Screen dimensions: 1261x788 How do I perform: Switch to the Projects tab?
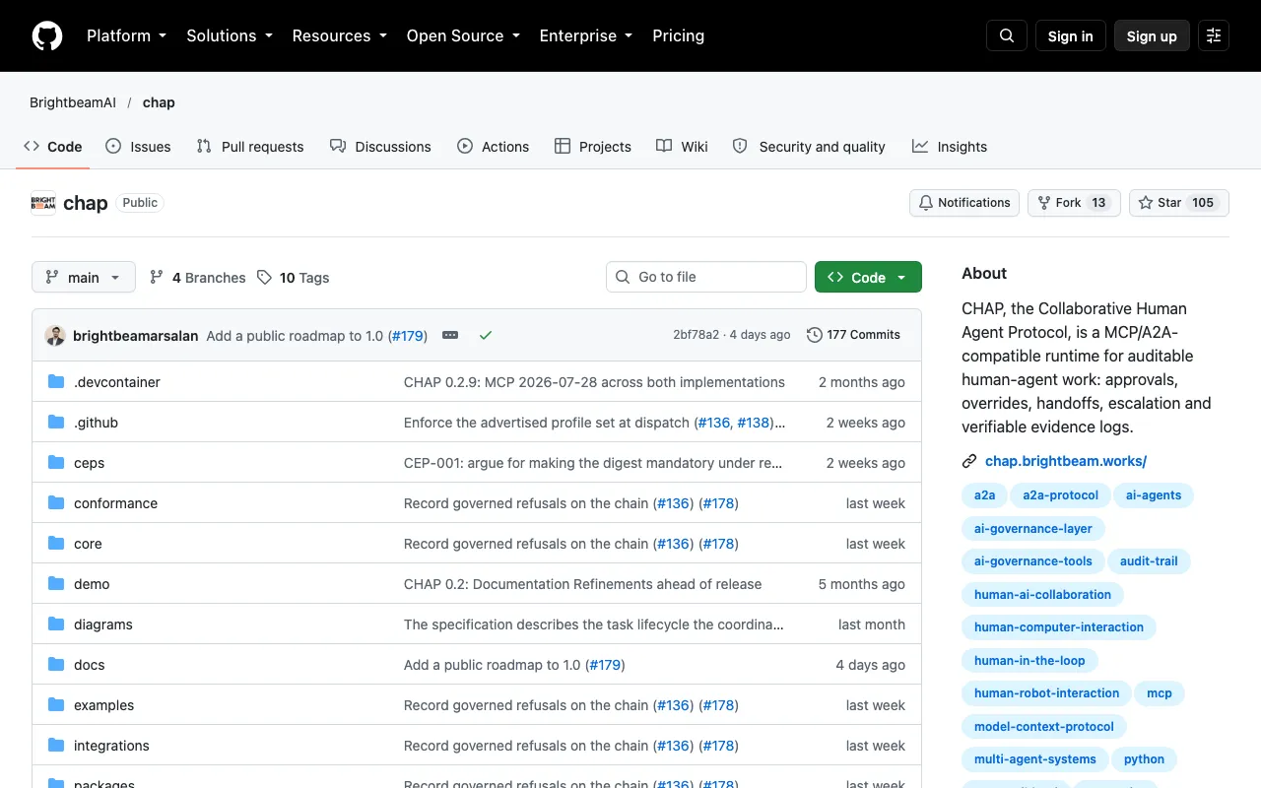pyautogui.click(x=592, y=147)
